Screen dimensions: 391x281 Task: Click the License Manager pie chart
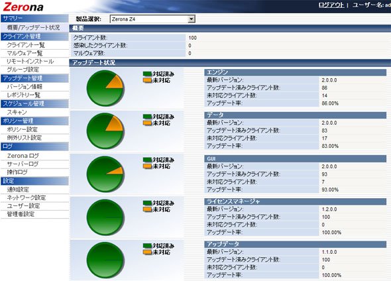[x=105, y=217]
